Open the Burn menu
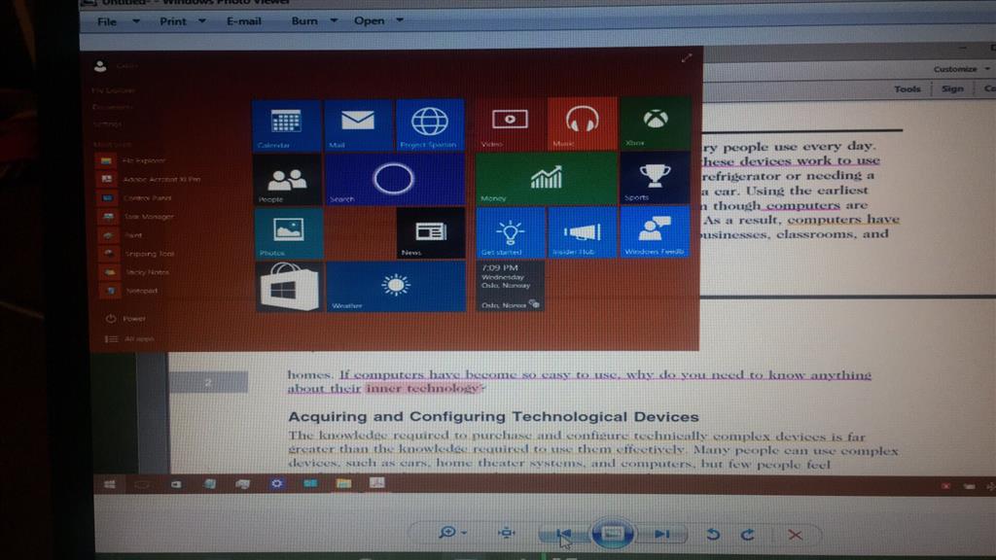This screenshot has width=996, height=560. coord(304,21)
